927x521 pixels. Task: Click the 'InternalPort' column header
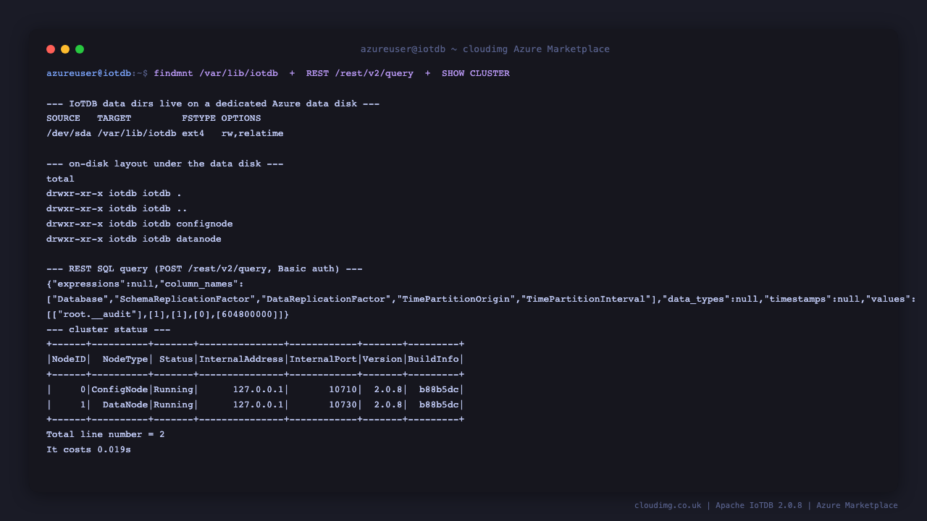click(x=323, y=359)
